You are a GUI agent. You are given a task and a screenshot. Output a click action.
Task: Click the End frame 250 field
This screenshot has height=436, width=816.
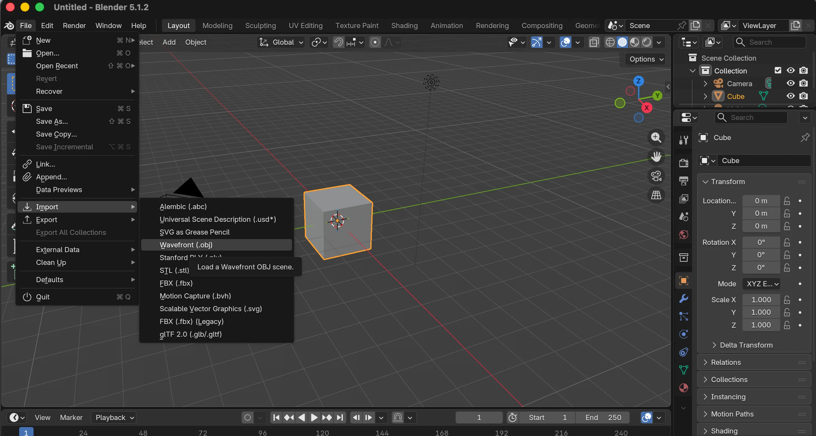pyautogui.click(x=603, y=417)
